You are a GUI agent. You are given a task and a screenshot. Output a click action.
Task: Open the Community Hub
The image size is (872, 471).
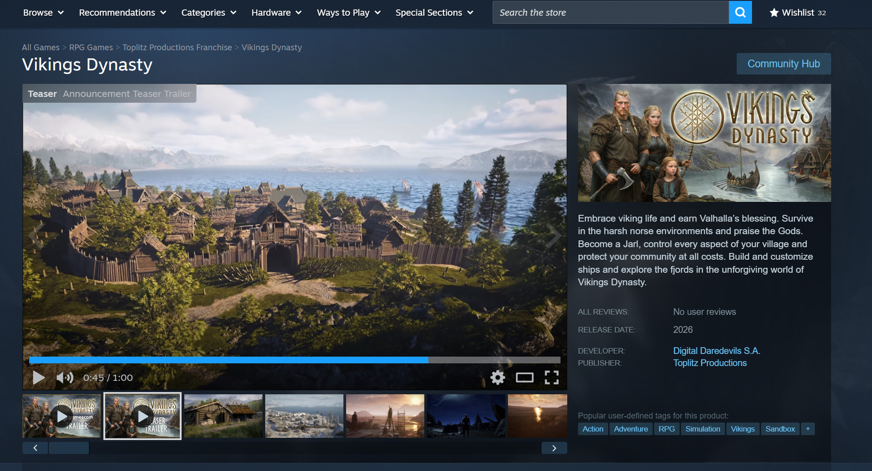point(783,64)
